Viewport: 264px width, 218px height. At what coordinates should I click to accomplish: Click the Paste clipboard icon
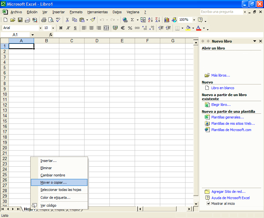(82, 20)
